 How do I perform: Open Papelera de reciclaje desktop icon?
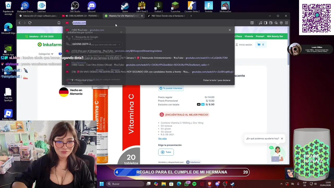(8, 8)
